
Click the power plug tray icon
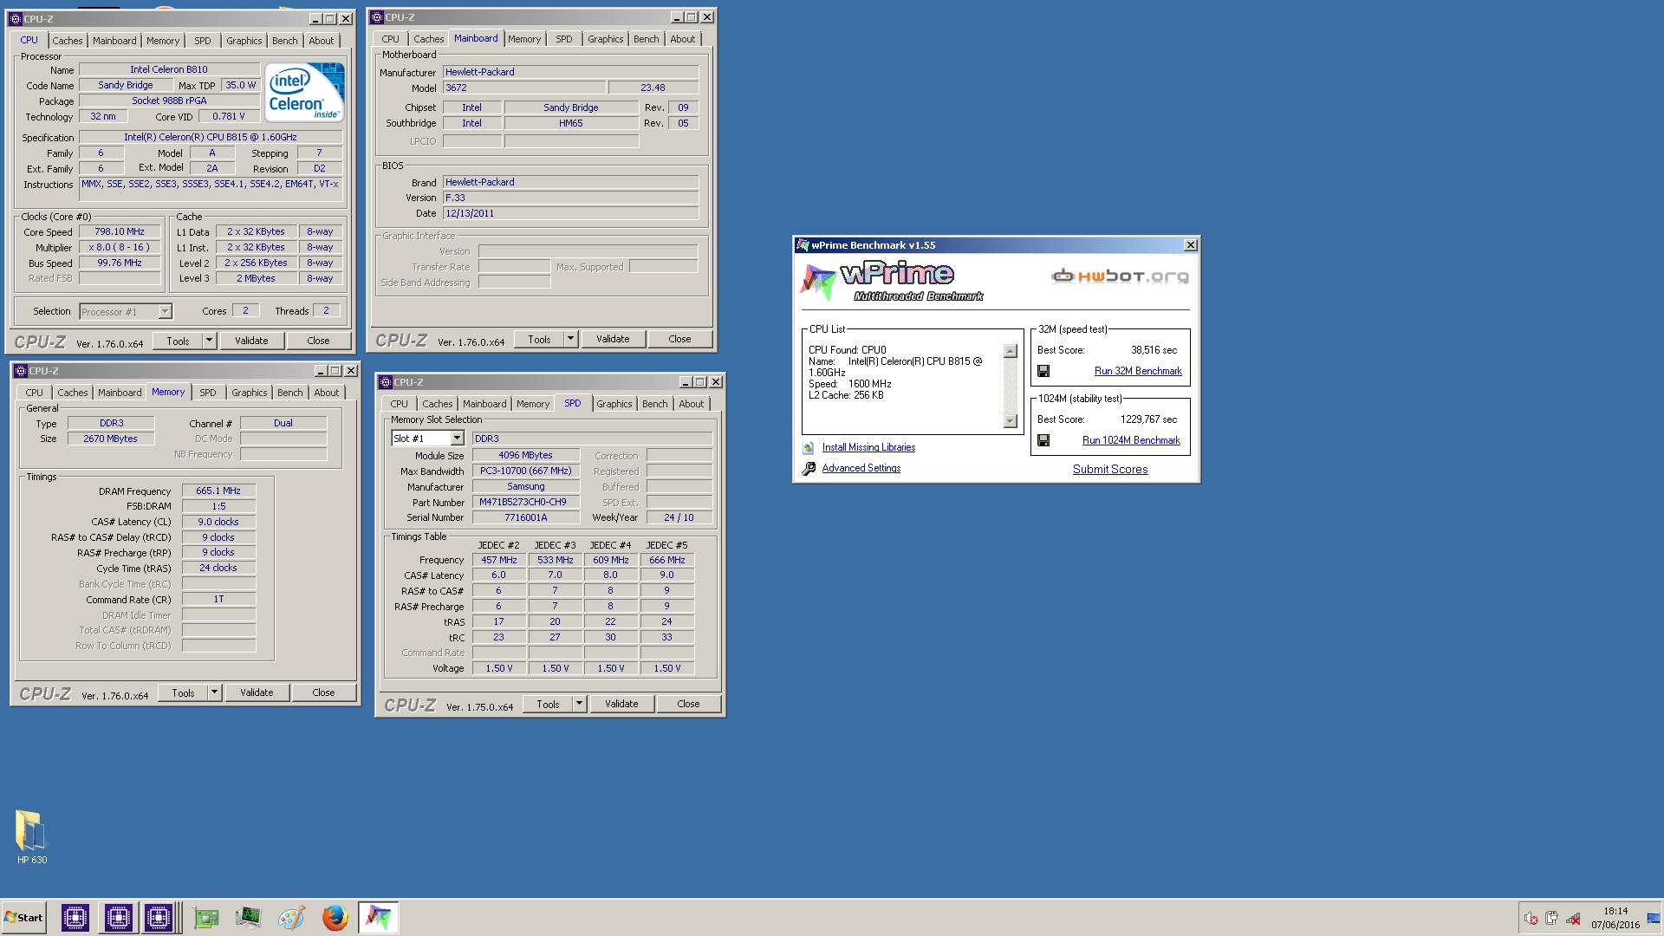[x=1551, y=919]
